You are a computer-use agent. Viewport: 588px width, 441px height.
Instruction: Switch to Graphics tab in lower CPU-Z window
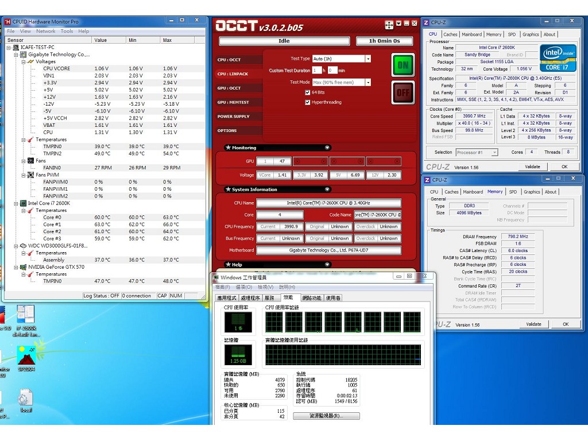(x=532, y=192)
